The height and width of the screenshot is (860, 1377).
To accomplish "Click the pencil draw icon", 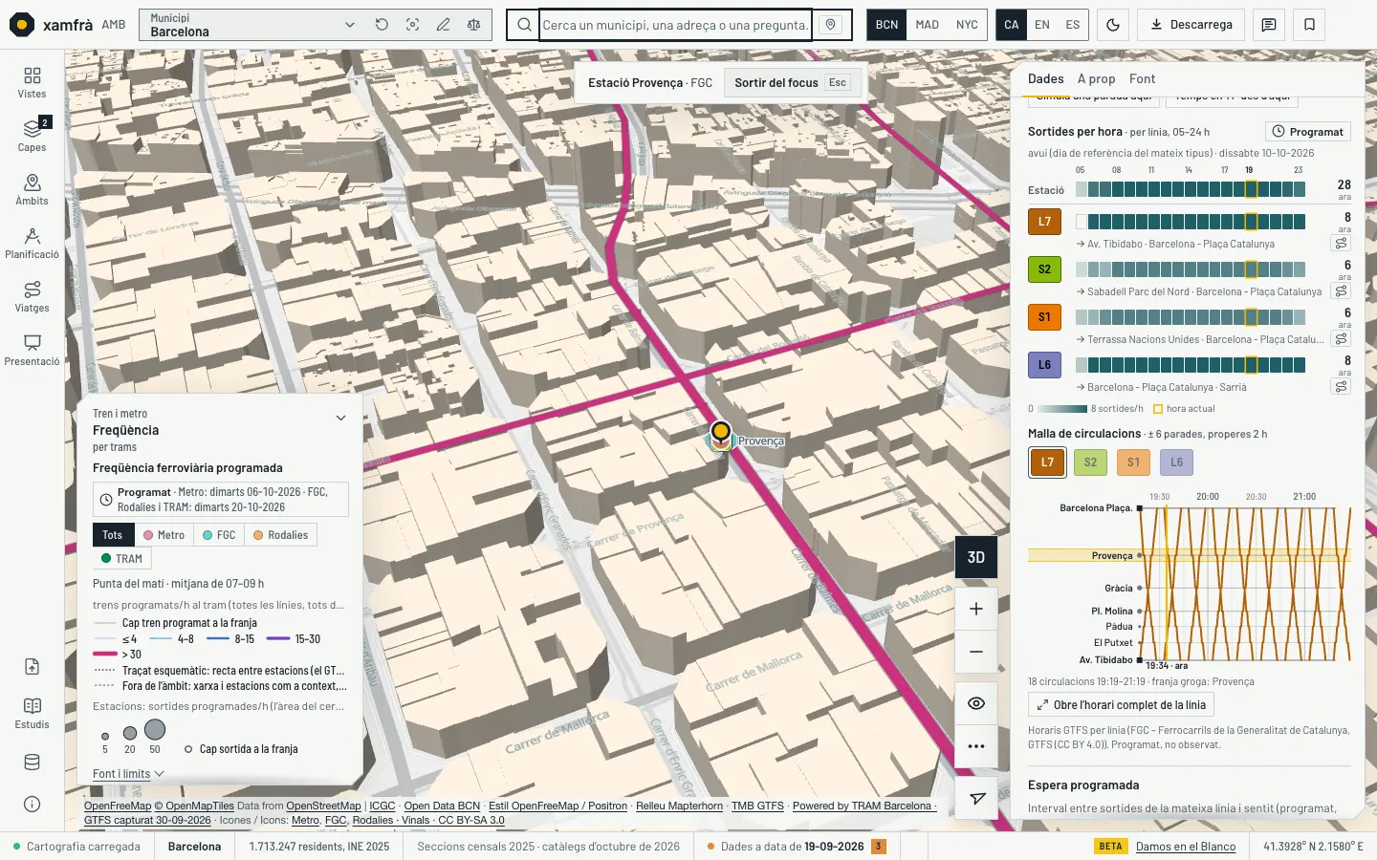I will click(443, 25).
